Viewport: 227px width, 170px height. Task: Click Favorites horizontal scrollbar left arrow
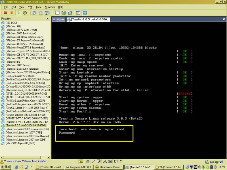[x=2, y=157]
